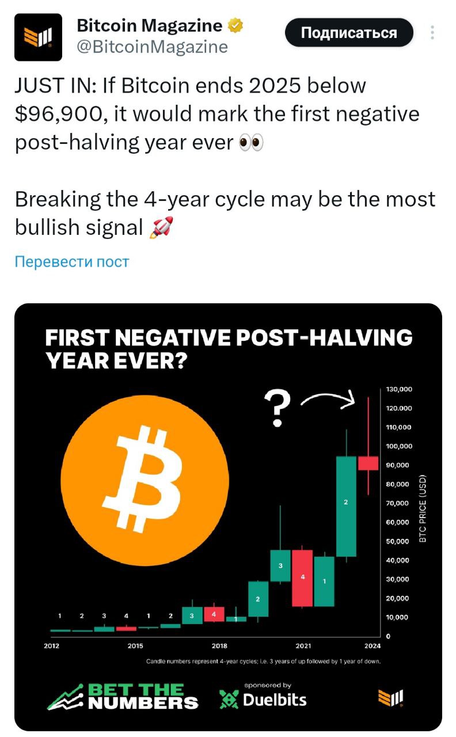Image resolution: width=456 pixels, height=737 pixels.
Task: Click the white curved arrow on chart
Action: [328, 400]
